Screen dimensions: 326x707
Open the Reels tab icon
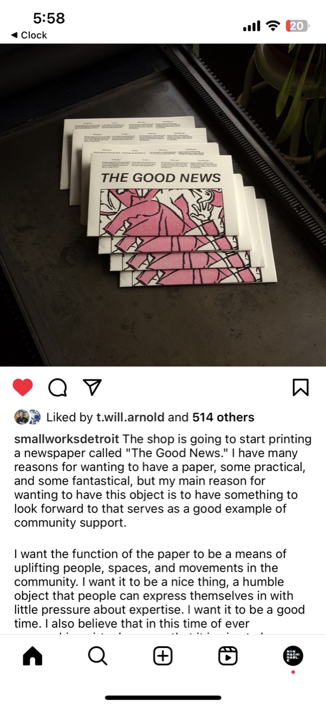[228, 656]
